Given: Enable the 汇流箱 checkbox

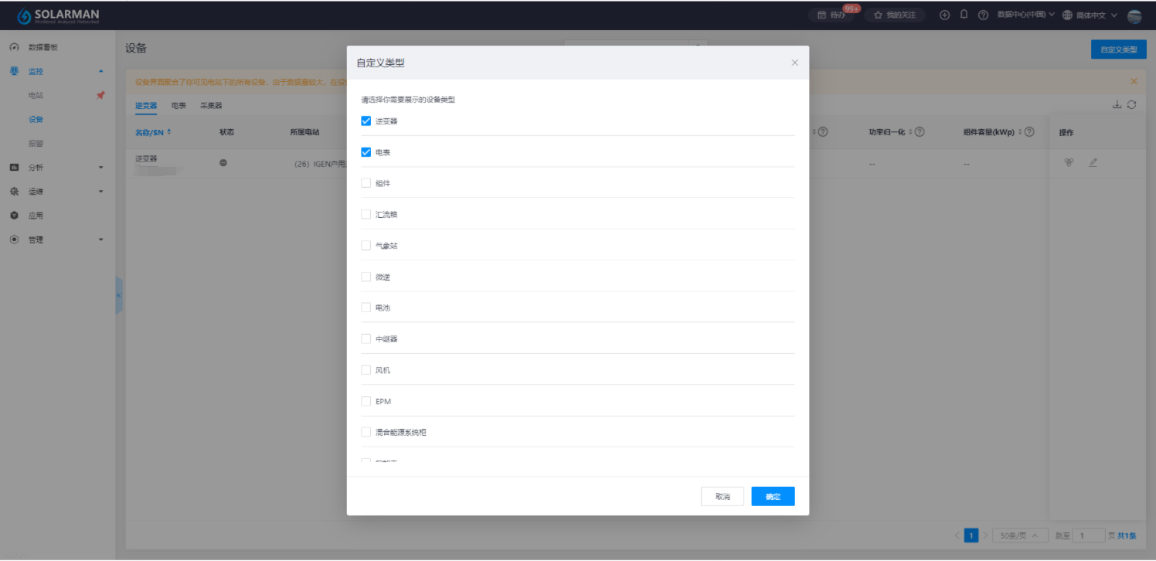Looking at the screenshot, I should [366, 214].
